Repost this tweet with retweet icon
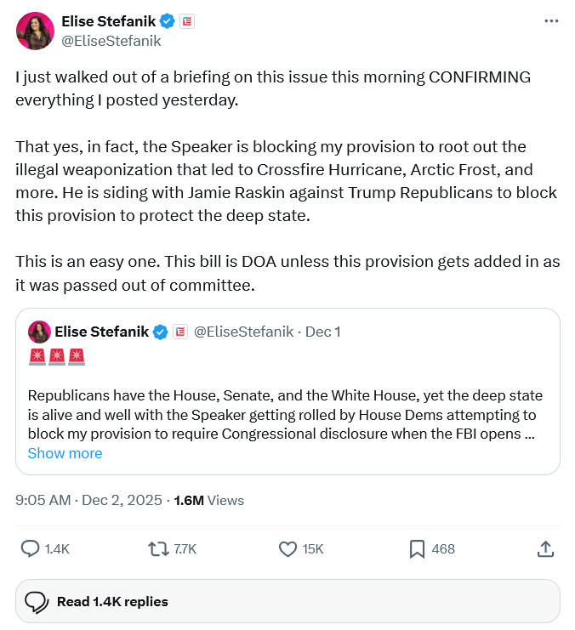Screen dimensions: 575x630 (x=159, y=549)
